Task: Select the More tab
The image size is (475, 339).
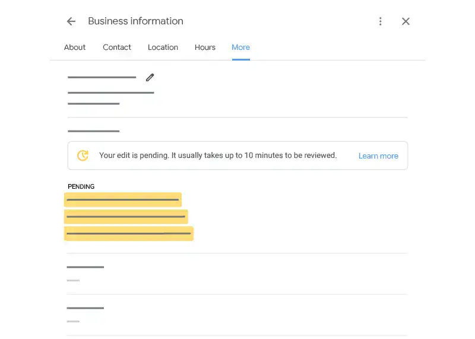Action: (240, 47)
